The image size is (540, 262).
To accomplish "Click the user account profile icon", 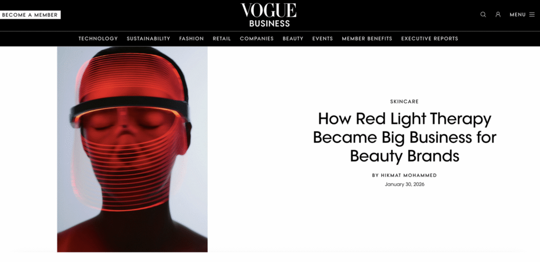I will click(498, 14).
